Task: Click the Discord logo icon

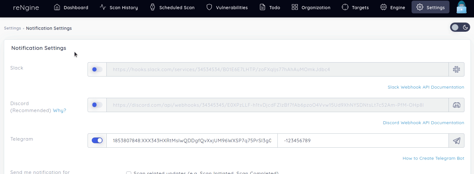Action: pyautogui.click(x=456, y=105)
